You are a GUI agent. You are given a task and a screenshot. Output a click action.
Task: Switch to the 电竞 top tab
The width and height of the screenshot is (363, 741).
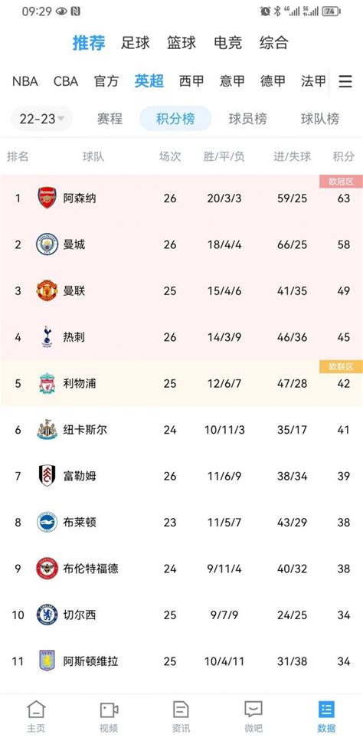tap(227, 43)
